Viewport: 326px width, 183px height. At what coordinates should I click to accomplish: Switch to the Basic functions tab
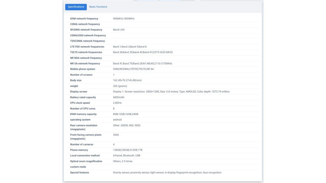coord(98,7)
